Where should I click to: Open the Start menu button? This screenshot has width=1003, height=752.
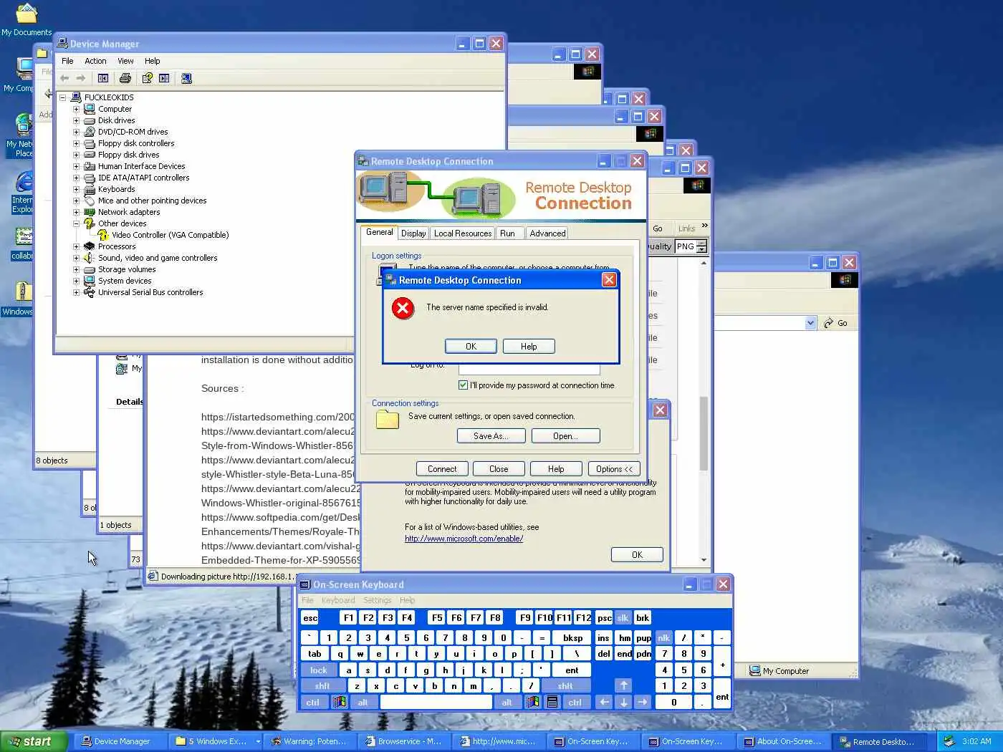(x=34, y=741)
